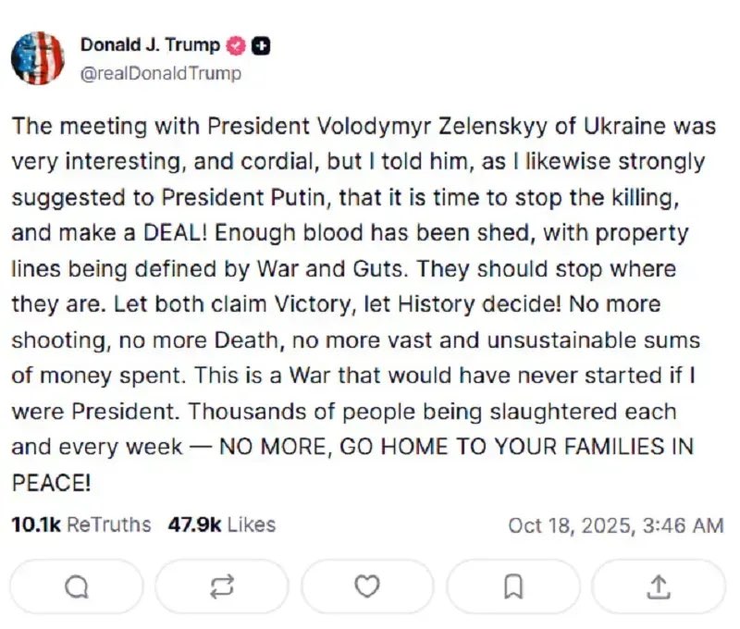Viewport: 740px width, 629px height.
Task: Toggle the bookmark save state
Action: tap(513, 586)
